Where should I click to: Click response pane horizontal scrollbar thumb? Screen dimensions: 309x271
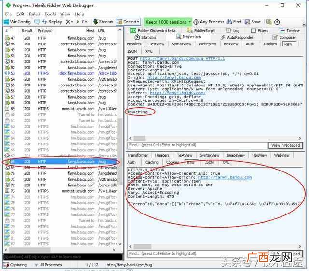point(142,246)
